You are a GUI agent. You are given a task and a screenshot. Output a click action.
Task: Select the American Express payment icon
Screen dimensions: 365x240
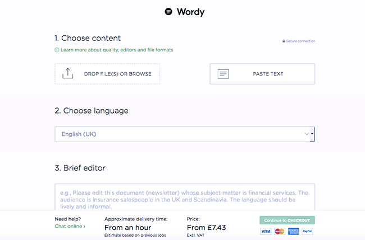pyautogui.click(x=293, y=231)
